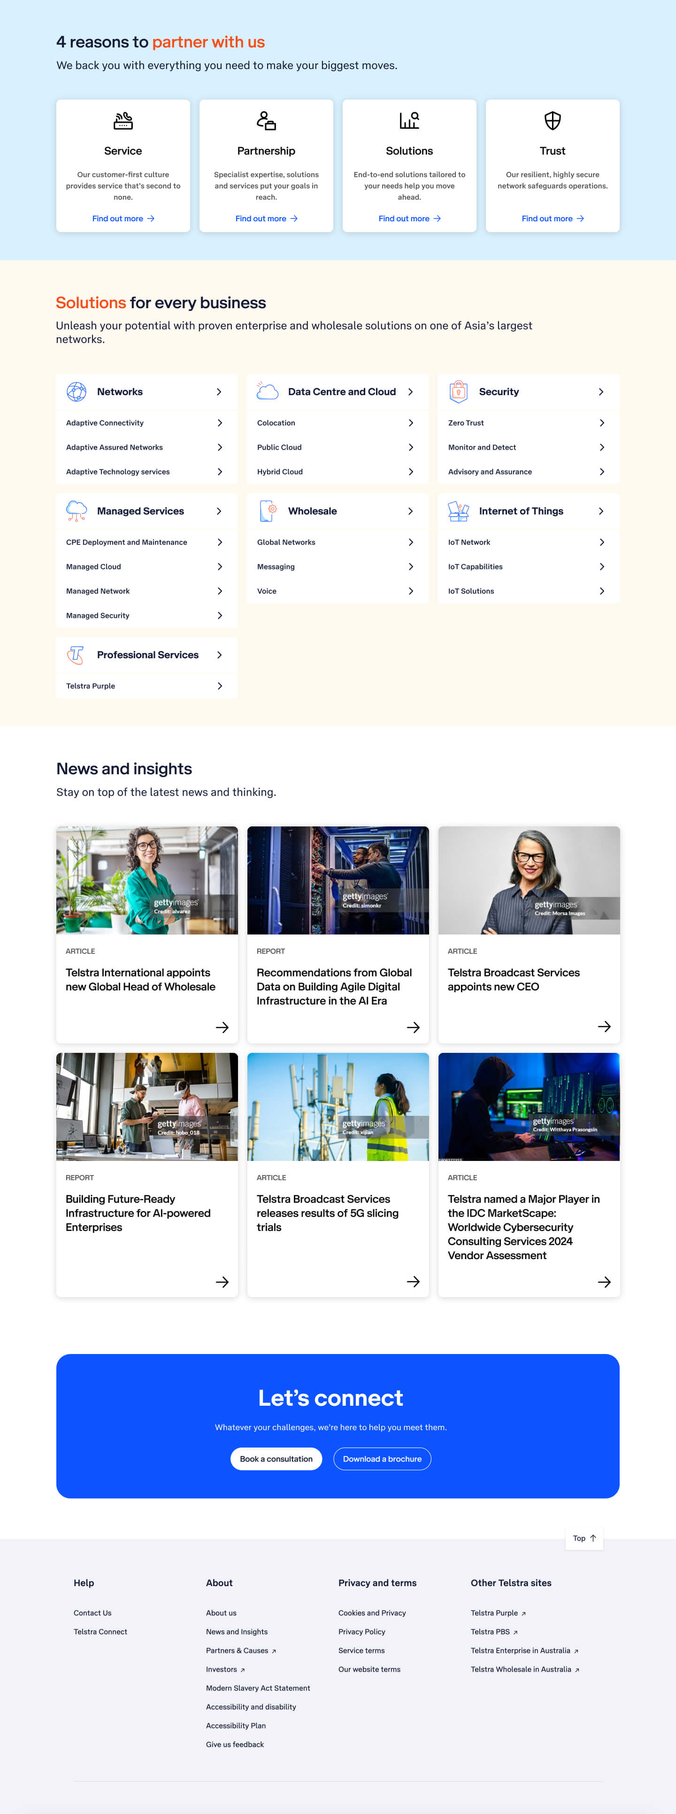Click external-link icon beside Telstra PBS
Viewport: 676px width, 1814px height.
515,1633
